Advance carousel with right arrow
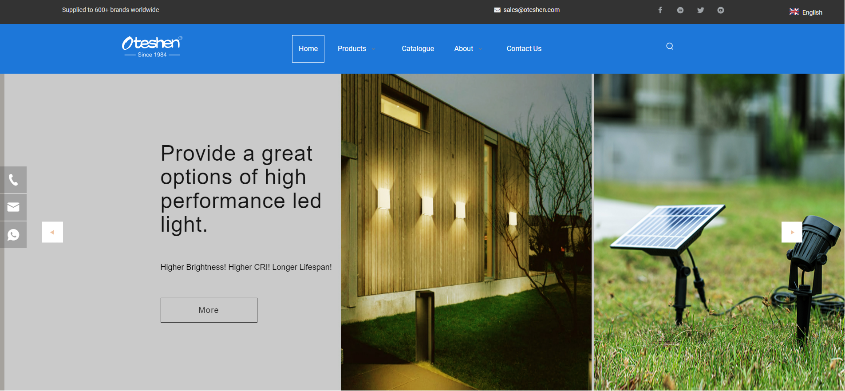845x391 pixels. (792, 232)
